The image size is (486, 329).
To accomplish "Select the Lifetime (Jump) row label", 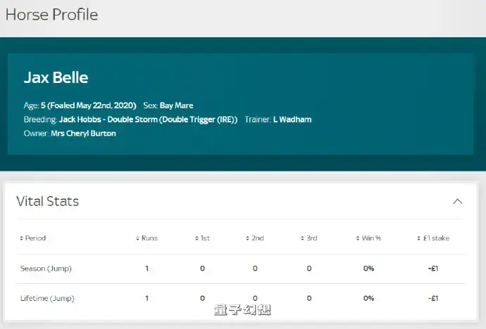I will point(47,298).
